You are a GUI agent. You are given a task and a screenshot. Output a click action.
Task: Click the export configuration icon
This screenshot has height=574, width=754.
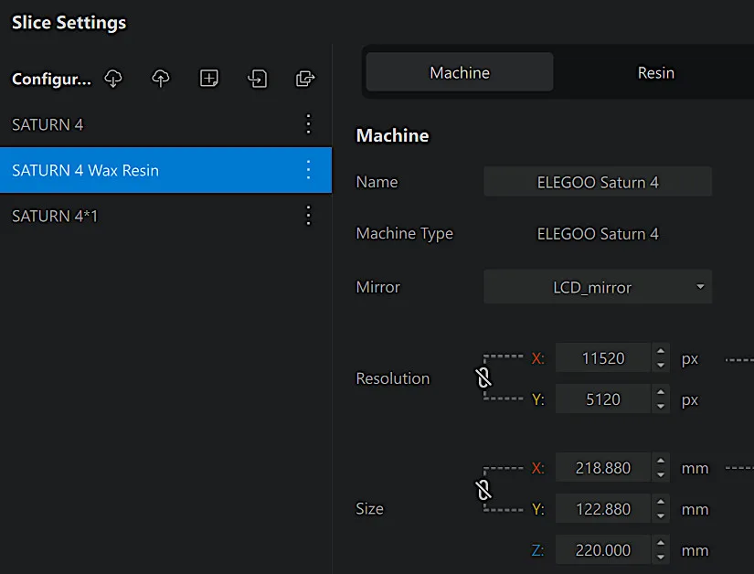point(305,79)
